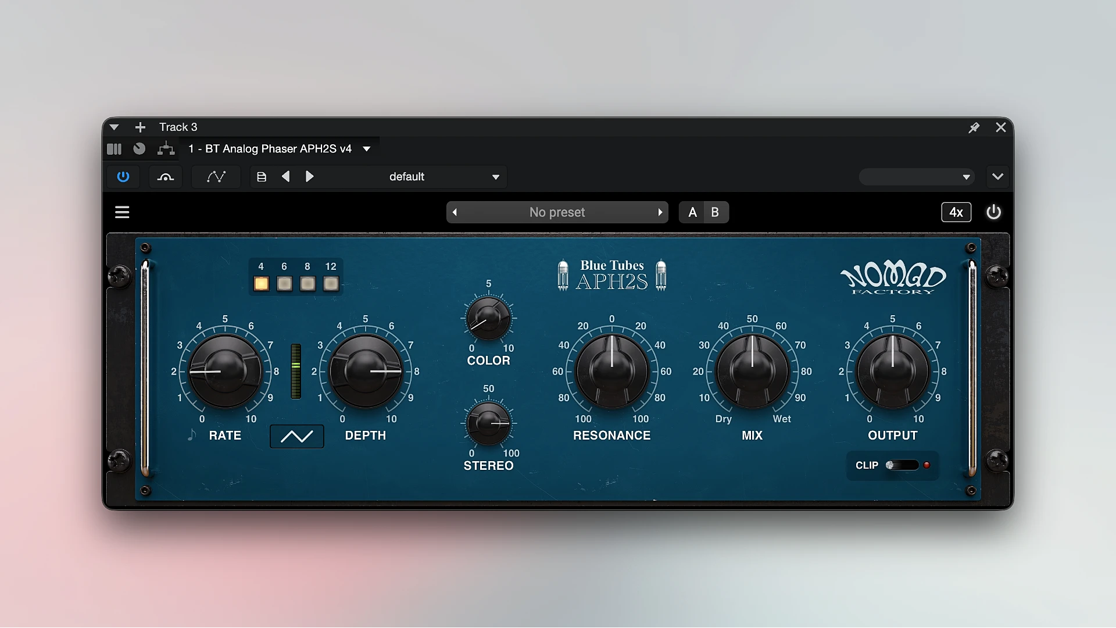Click the COLOR knob
The image size is (1116, 628).
488,318
